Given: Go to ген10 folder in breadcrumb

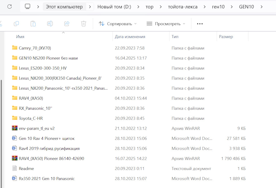Looking at the screenshot, I should click(218, 7).
